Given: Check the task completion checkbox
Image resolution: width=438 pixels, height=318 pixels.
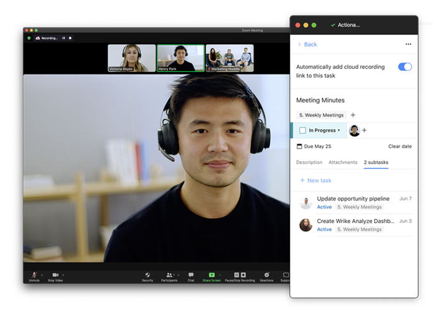Looking at the screenshot, I should click(x=302, y=130).
